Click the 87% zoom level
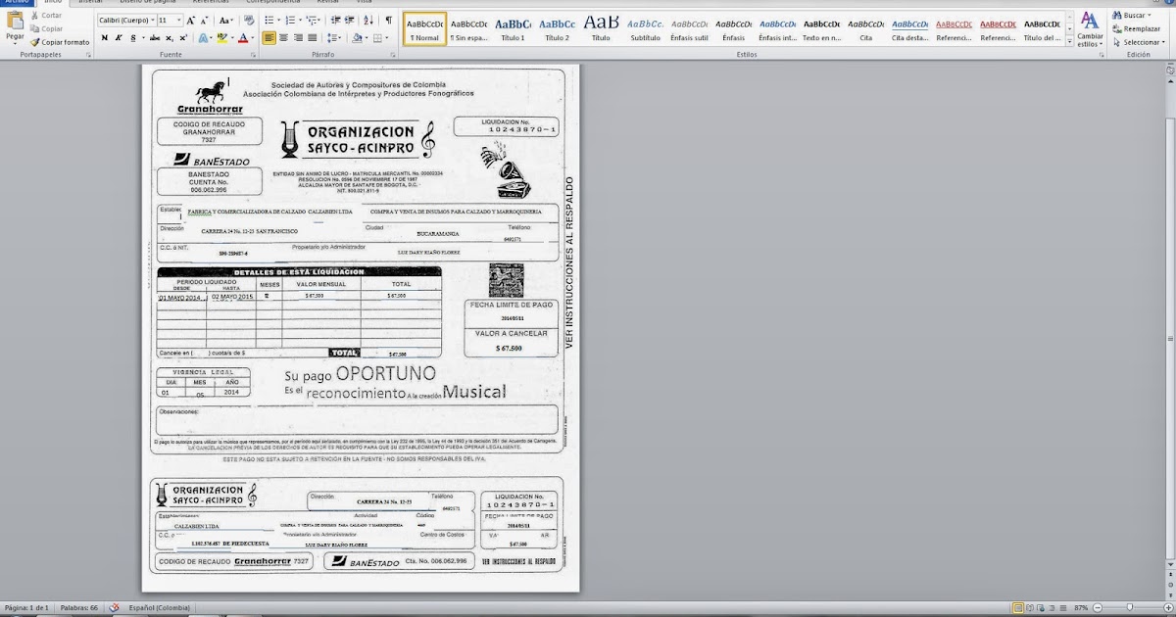Image resolution: width=1176 pixels, height=617 pixels. coord(1081,608)
